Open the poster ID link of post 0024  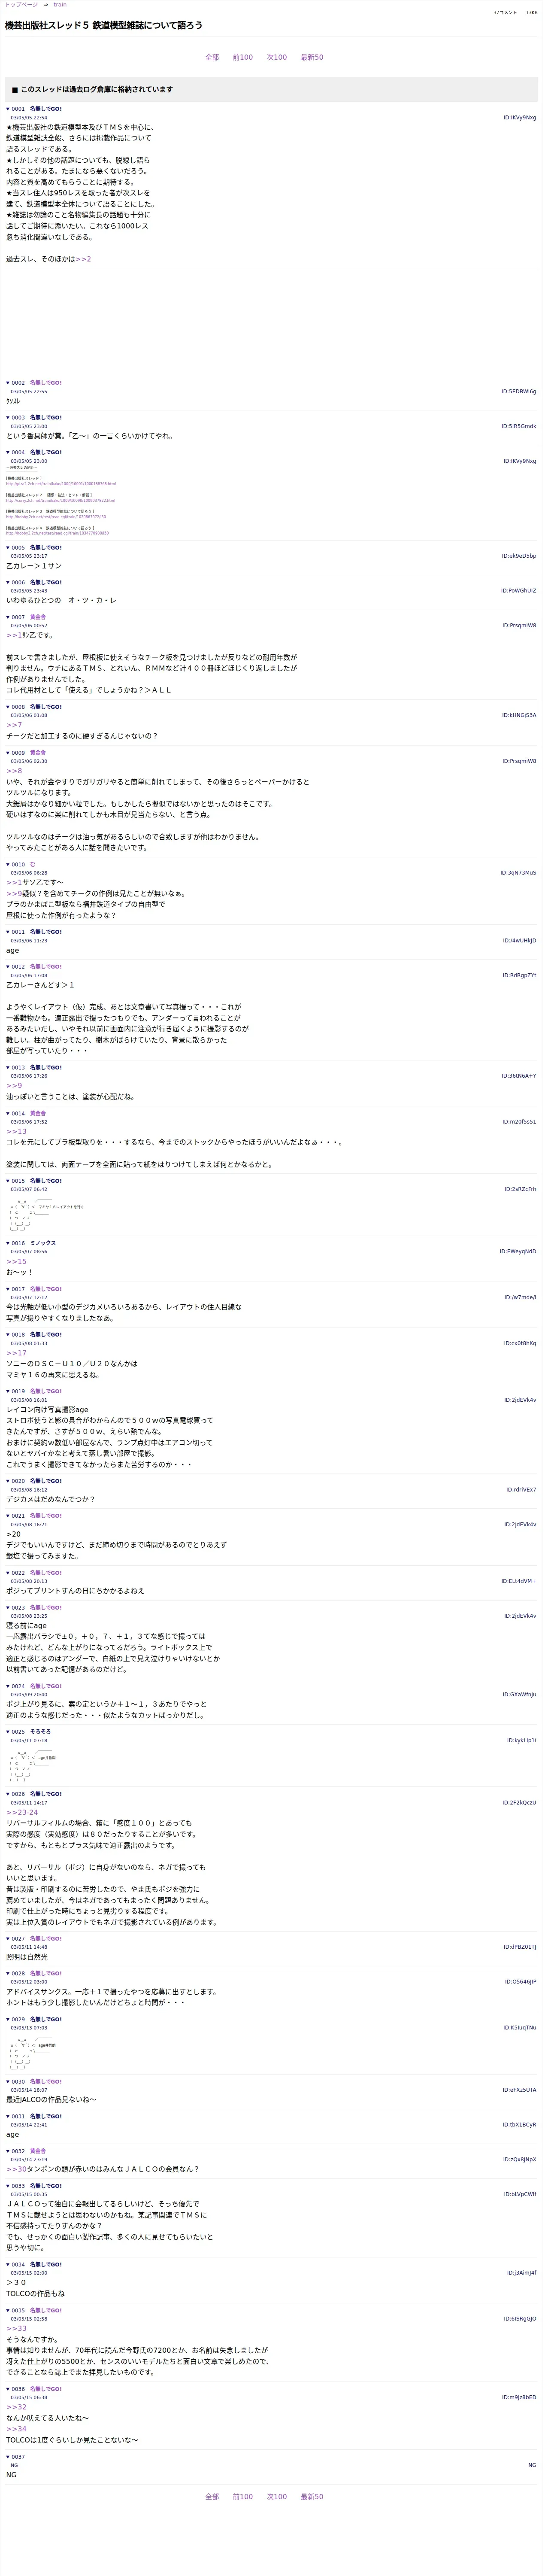tap(519, 1695)
